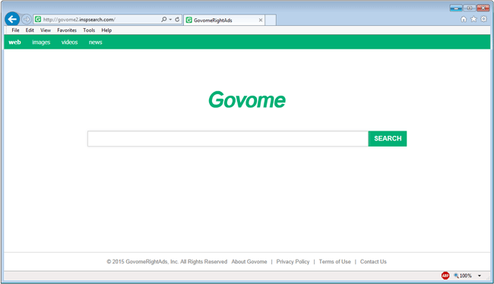
Task: Click the green SEARCH button
Action: click(388, 138)
